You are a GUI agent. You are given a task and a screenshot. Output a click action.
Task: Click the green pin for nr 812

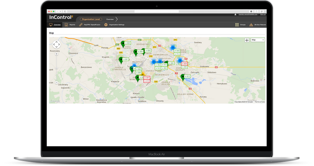(x=183, y=77)
